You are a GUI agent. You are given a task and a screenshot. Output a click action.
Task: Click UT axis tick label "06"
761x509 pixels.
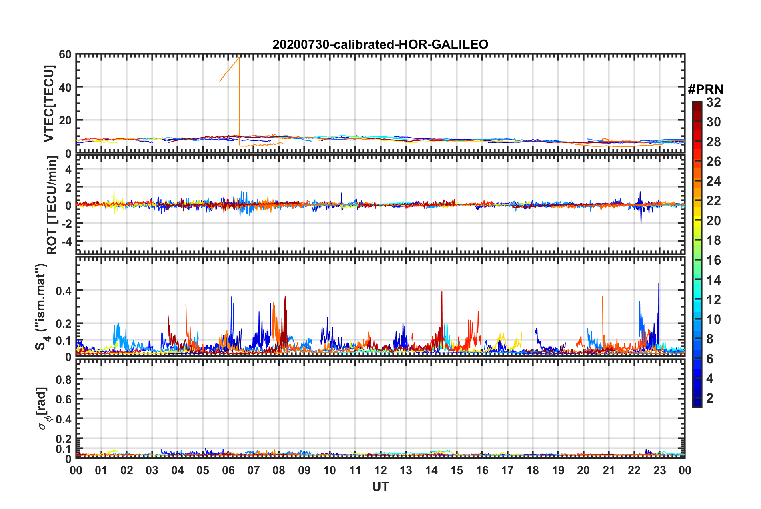pos(228,470)
